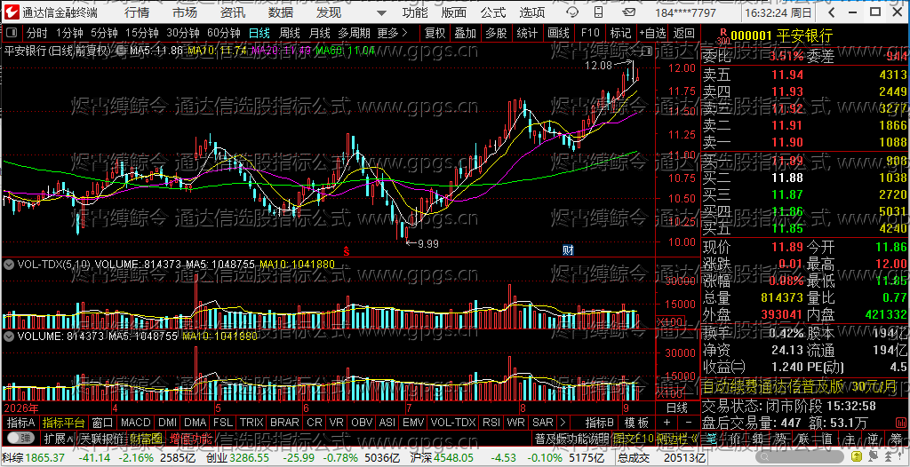
Task: Click the 通达信 red logo icon
Action: pos(11,12)
